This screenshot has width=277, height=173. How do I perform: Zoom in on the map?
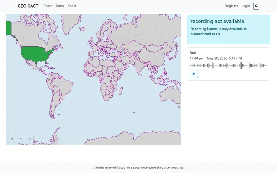pyautogui.click(x=12, y=139)
